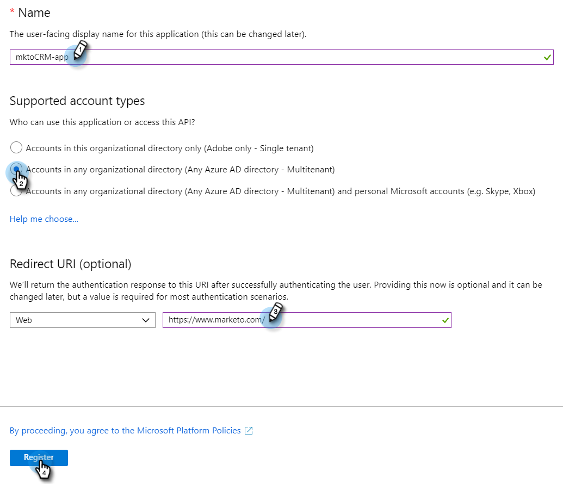Image resolution: width=563 pixels, height=484 pixels.
Task: Select Multitenant and personal Microsoft accounts radio
Action: (16, 191)
